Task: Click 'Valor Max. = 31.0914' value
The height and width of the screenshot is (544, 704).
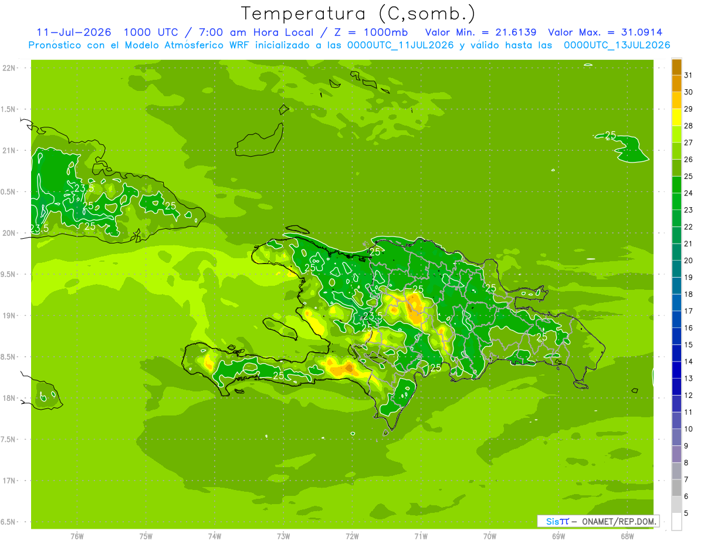Action: pos(605,32)
